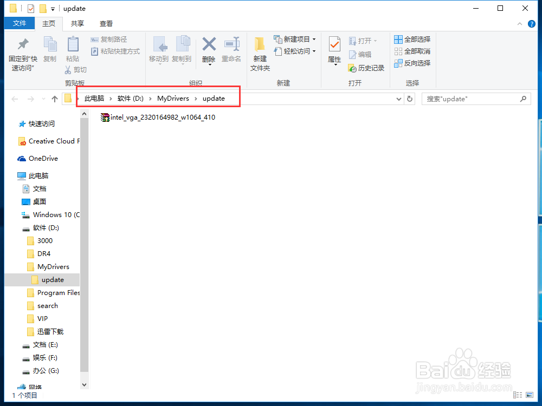542x406 pixels.
Task: Open the DR4 folder
Action: (39, 254)
